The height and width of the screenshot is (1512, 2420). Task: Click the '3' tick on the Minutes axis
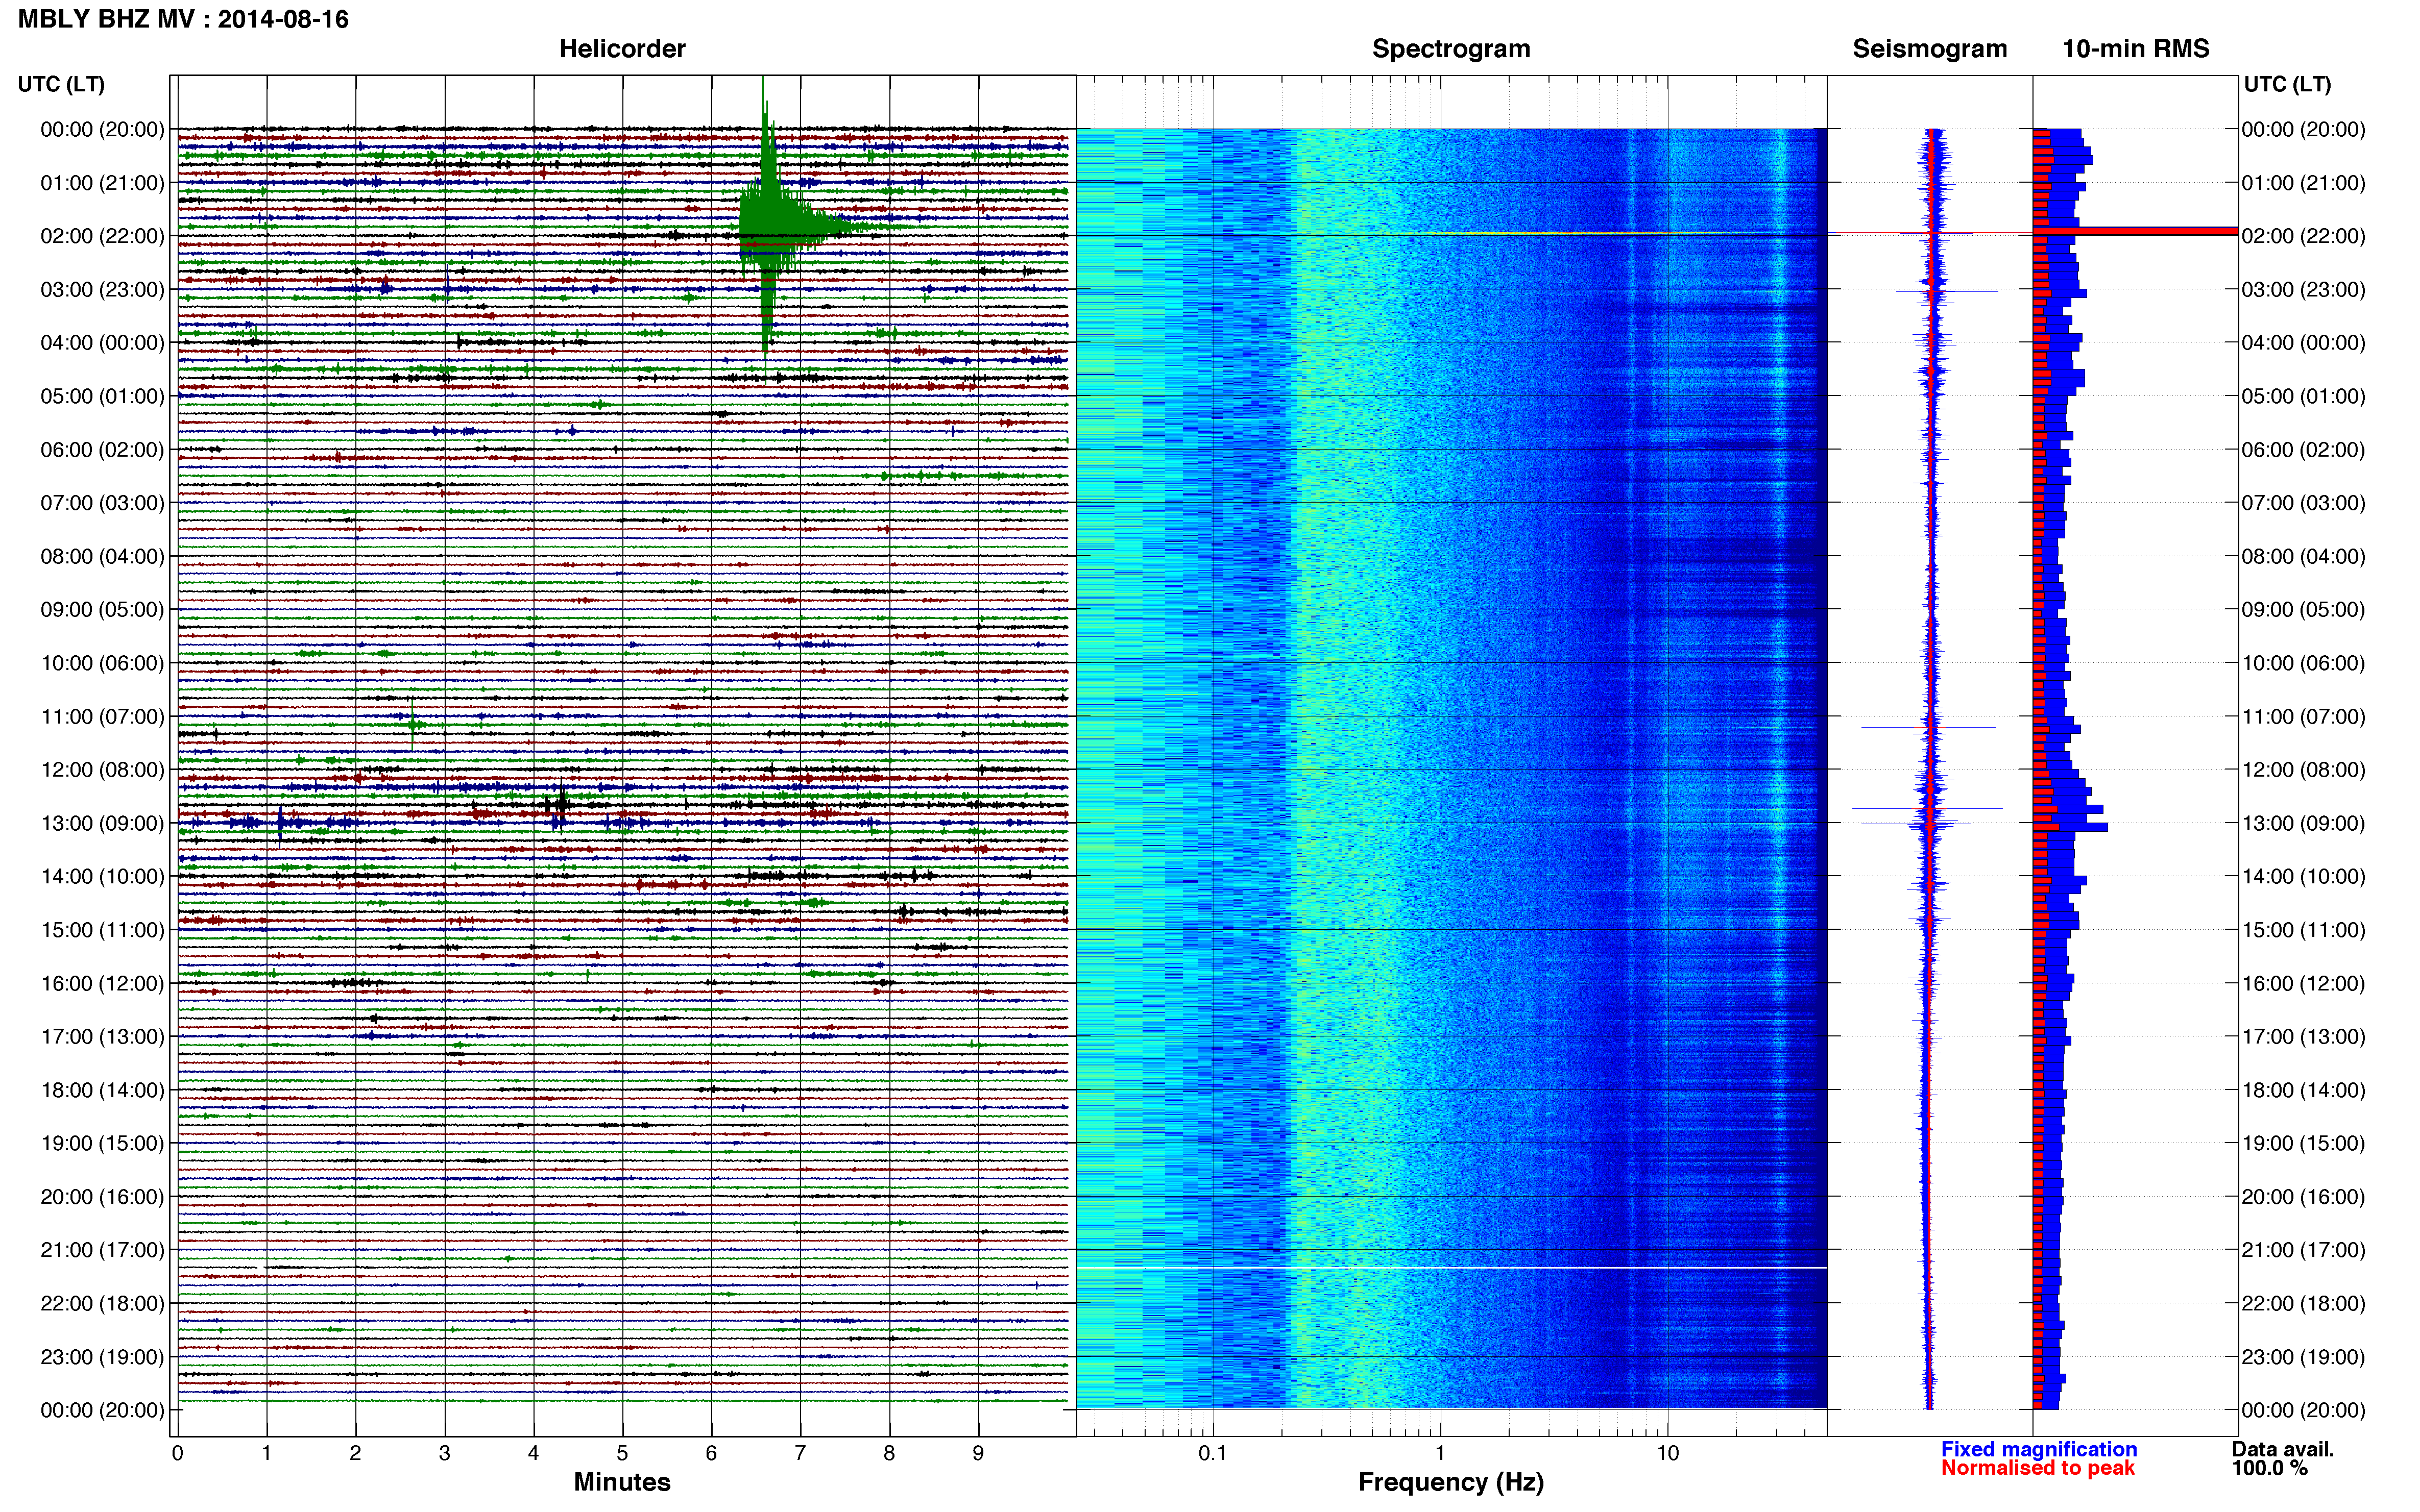coord(444,1453)
